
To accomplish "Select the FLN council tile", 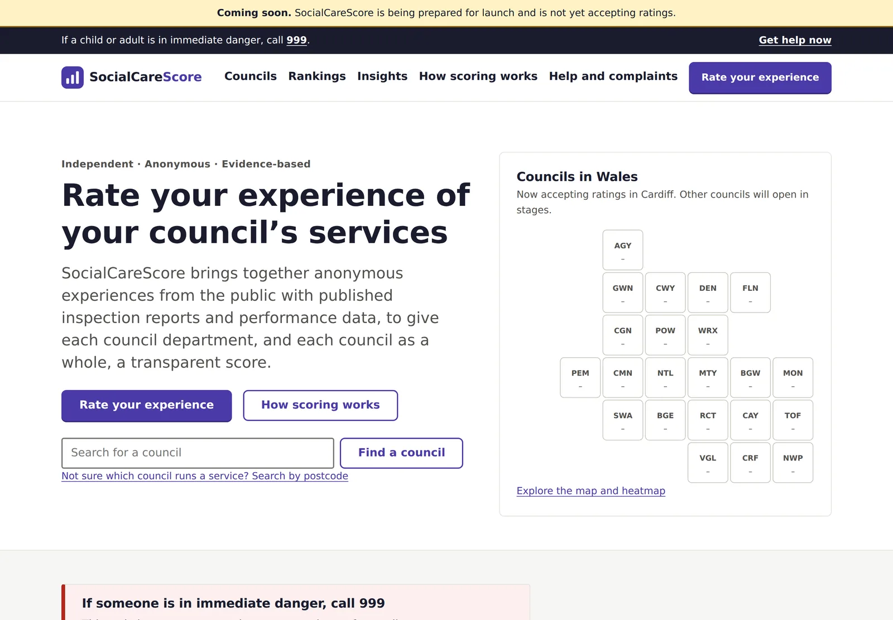I will 750,292.
